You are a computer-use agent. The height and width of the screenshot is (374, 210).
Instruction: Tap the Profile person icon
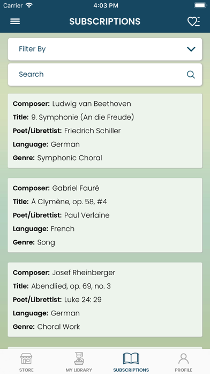click(183, 358)
